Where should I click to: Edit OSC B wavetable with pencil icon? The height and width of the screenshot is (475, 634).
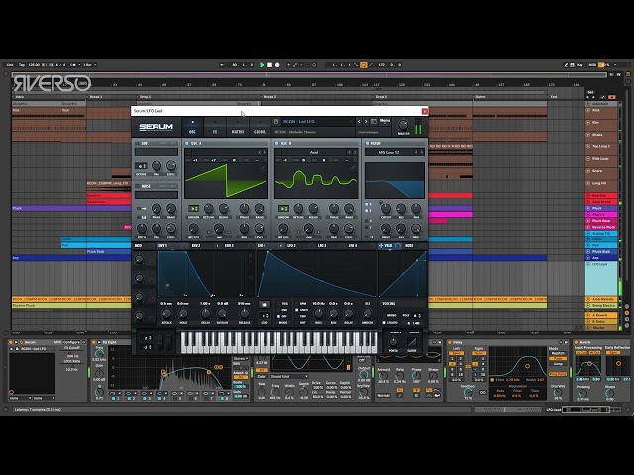coord(353,167)
